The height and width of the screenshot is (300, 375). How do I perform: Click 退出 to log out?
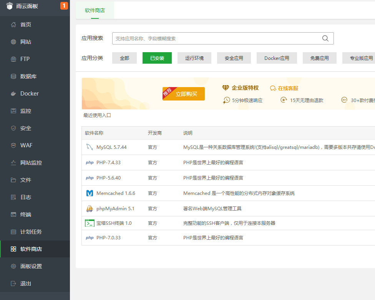26,284
